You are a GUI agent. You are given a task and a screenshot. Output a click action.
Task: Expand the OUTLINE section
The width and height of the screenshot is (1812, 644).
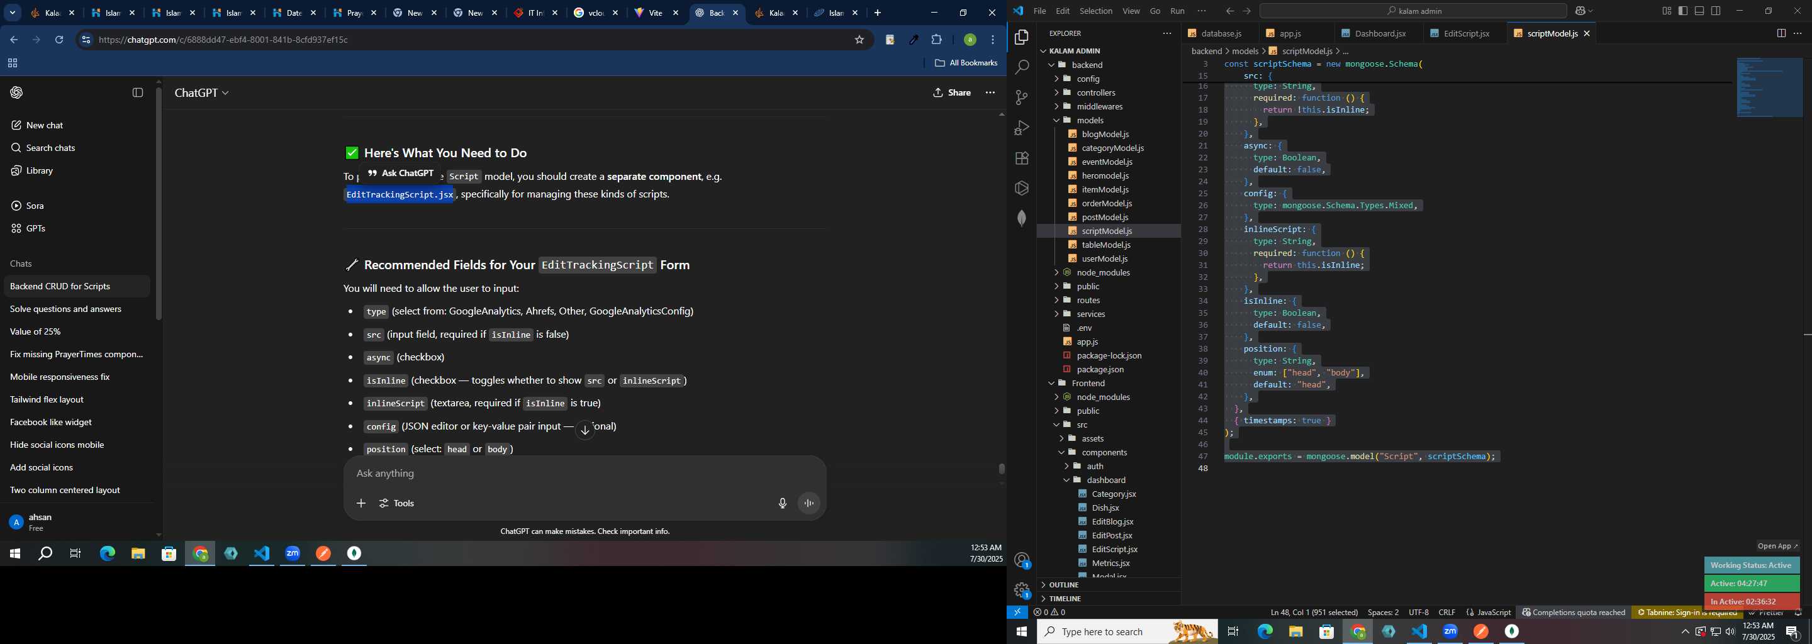pyautogui.click(x=1109, y=585)
